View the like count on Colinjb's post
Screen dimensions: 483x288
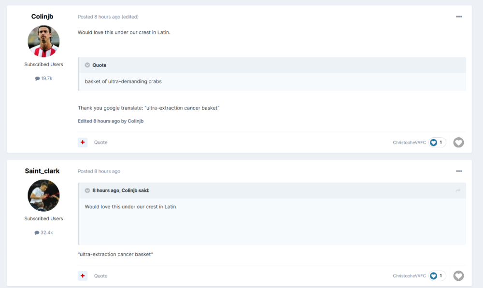(x=437, y=143)
